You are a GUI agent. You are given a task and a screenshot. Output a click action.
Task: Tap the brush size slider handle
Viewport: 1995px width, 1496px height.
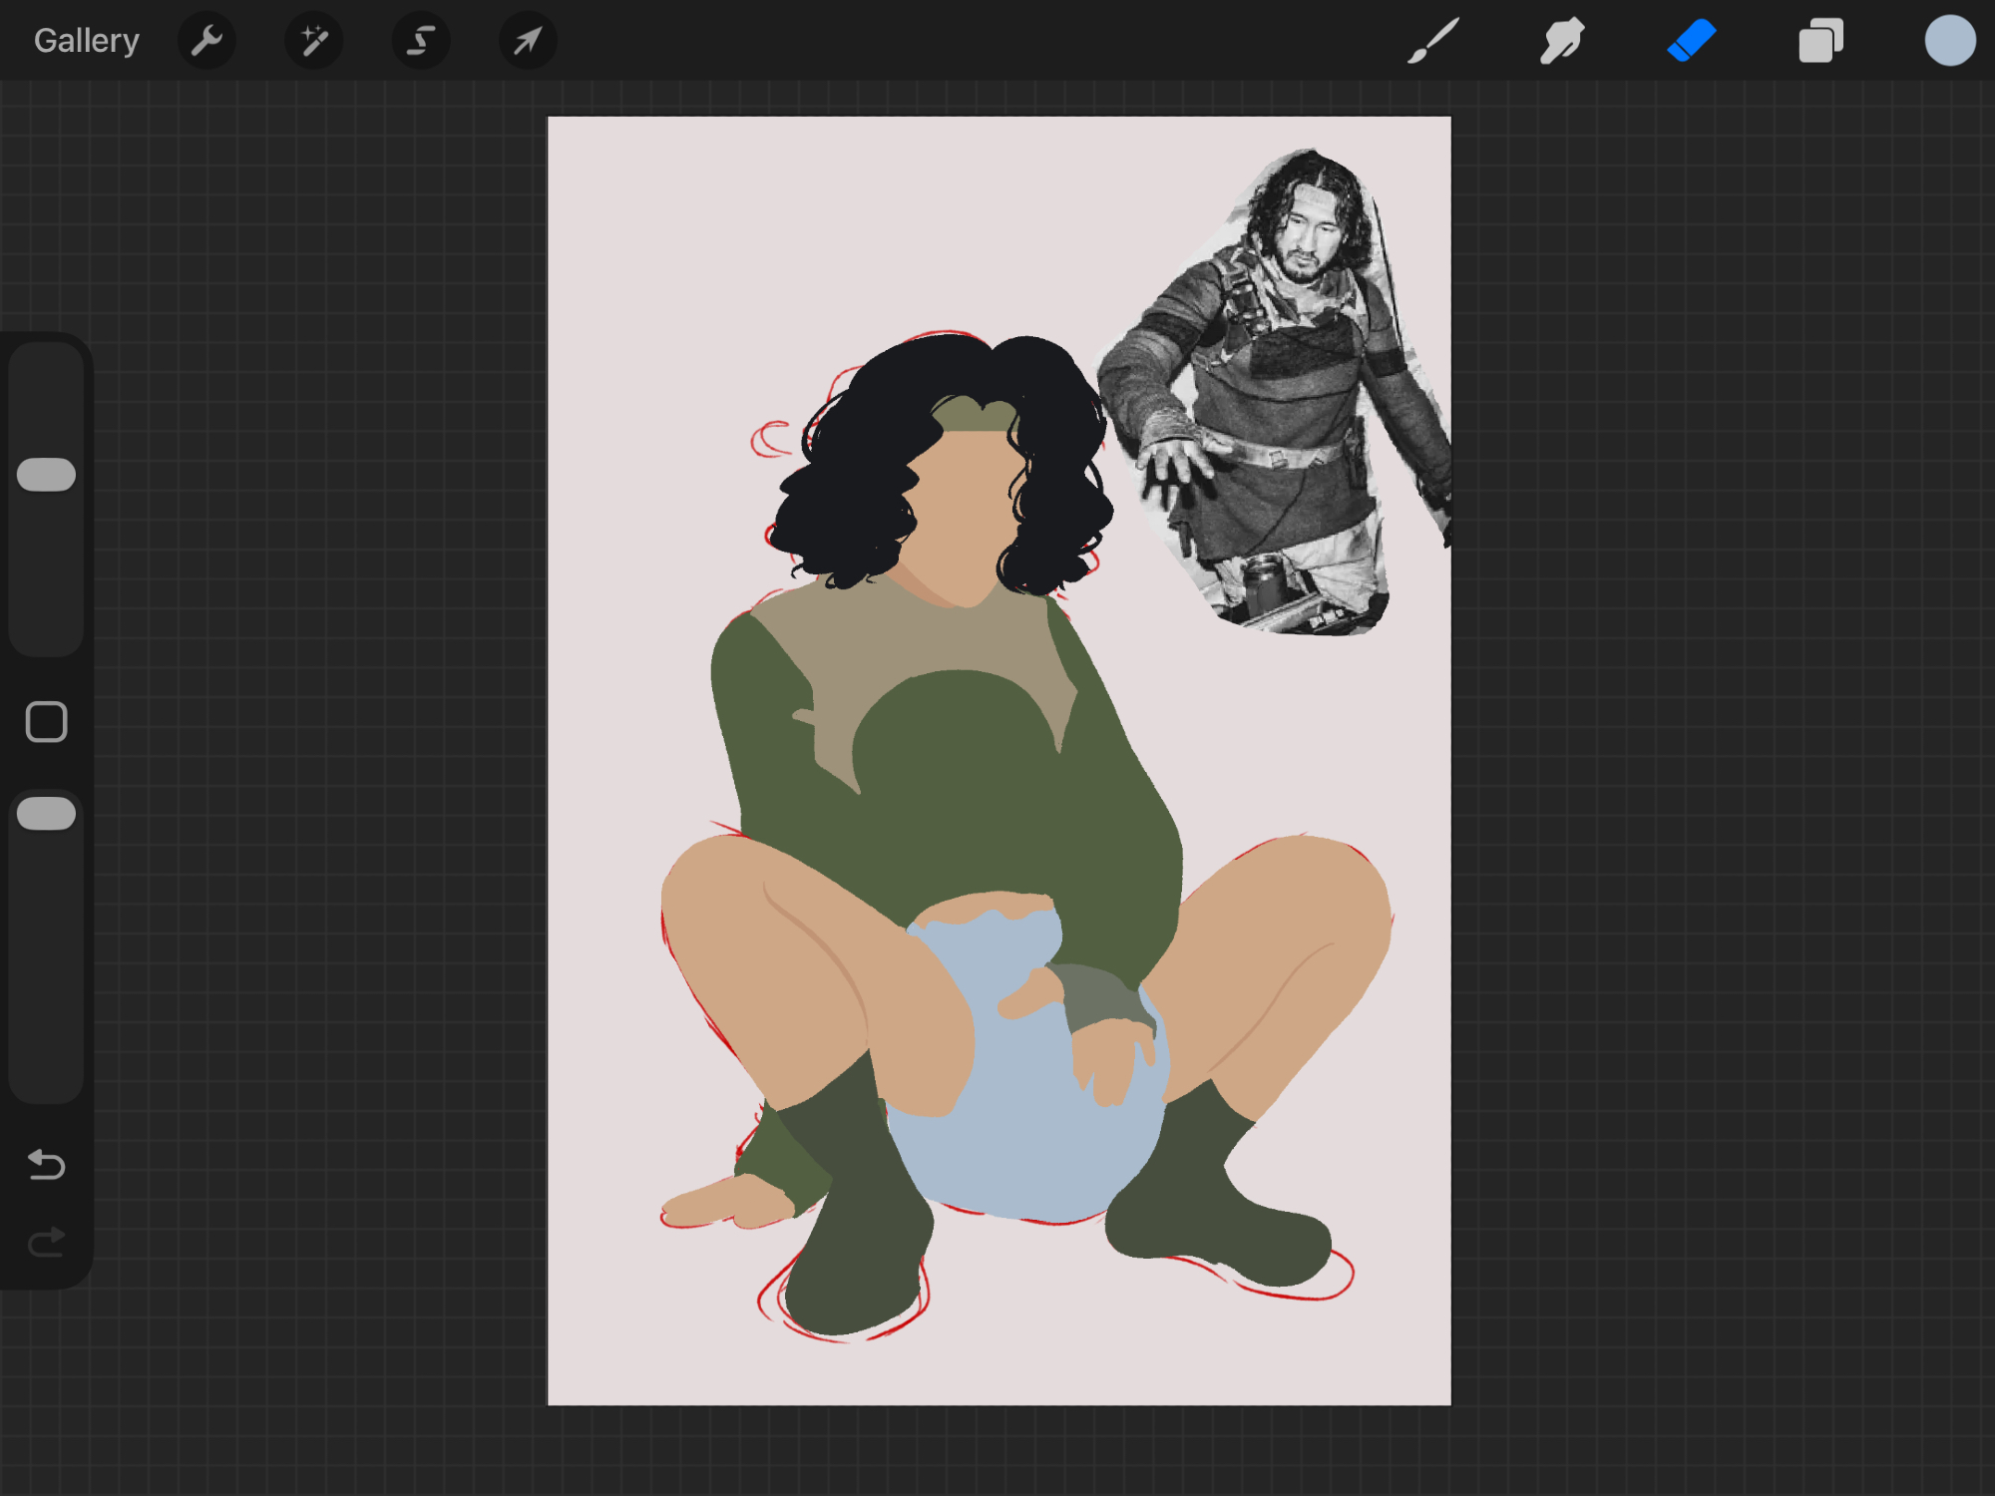[47, 475]
